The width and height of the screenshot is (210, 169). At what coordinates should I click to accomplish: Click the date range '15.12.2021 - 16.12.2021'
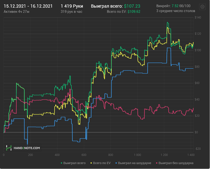28,6
